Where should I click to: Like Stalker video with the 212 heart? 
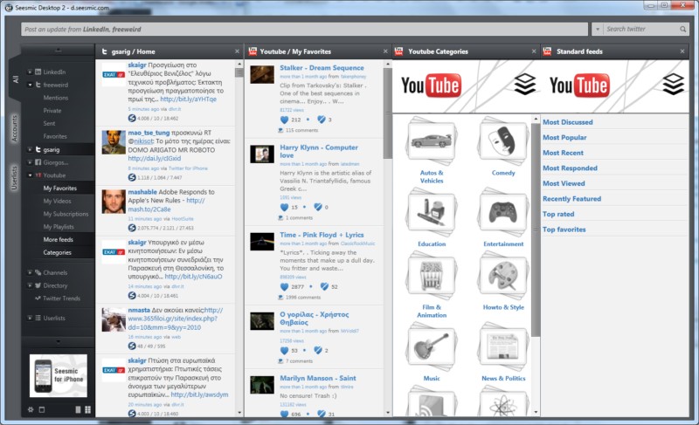[x=285, y=120]
